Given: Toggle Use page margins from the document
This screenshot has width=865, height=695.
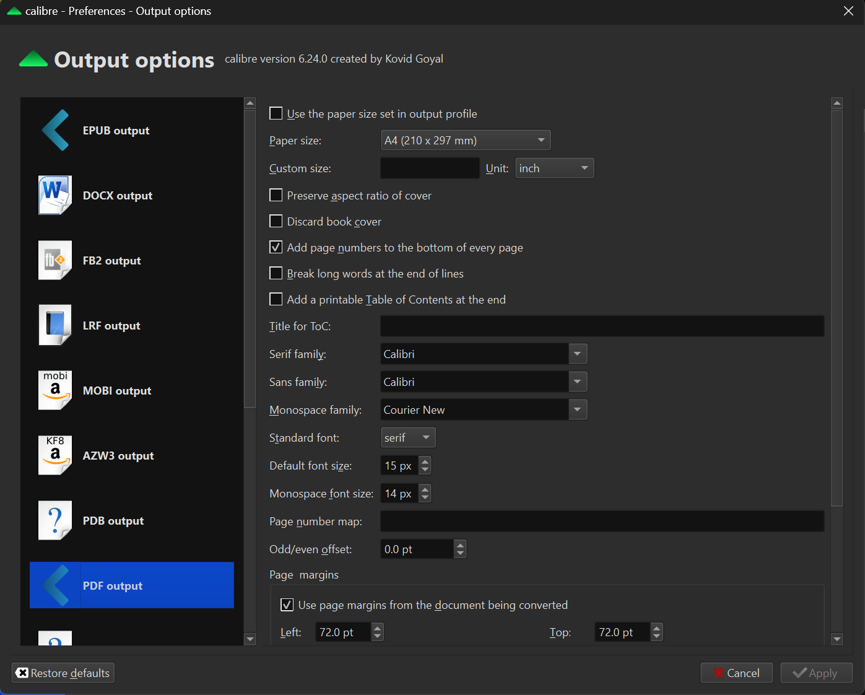Looking at the screenshot, I should [287, 605].
